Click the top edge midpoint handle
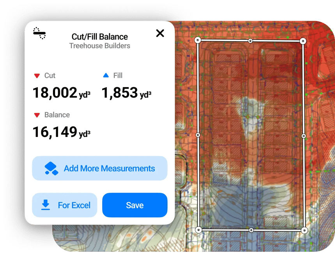This screenshot has height=253, width=335. 250,40
